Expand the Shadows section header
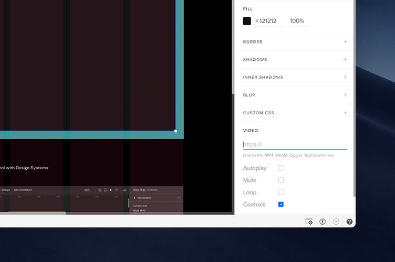Viewport: 395px width, 262px height. click(255, 60)
